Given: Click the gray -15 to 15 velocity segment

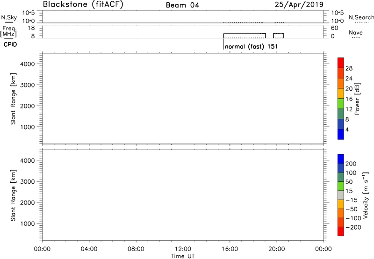Looking at the screenshot, I should click(x=341, y=195).
